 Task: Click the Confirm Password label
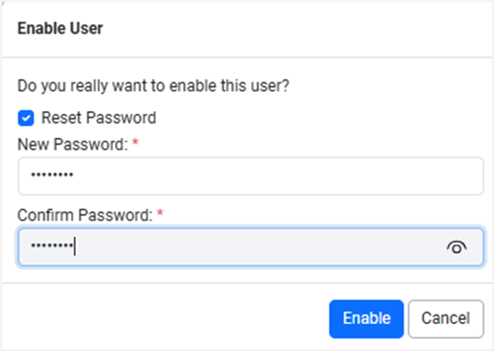pyautogui.click(x=85, y=216)
